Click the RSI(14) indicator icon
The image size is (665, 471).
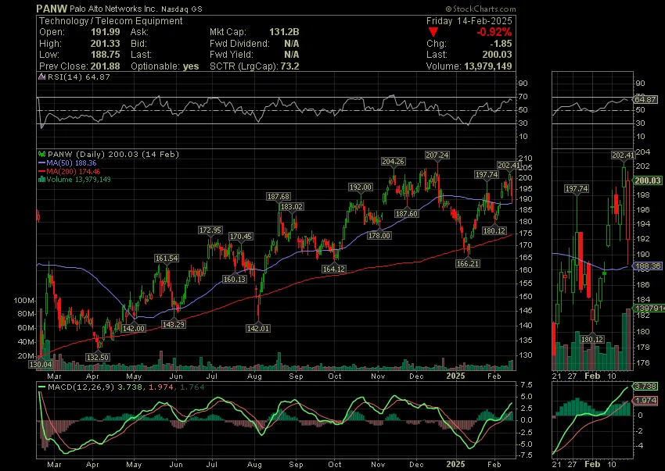tap(41, 77)
